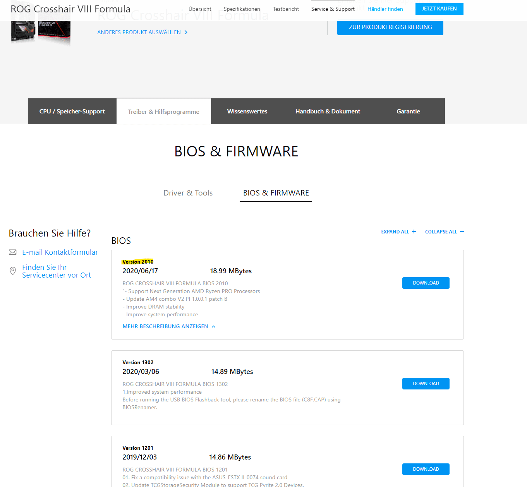Click the 2020/03/06 release date

141,372
